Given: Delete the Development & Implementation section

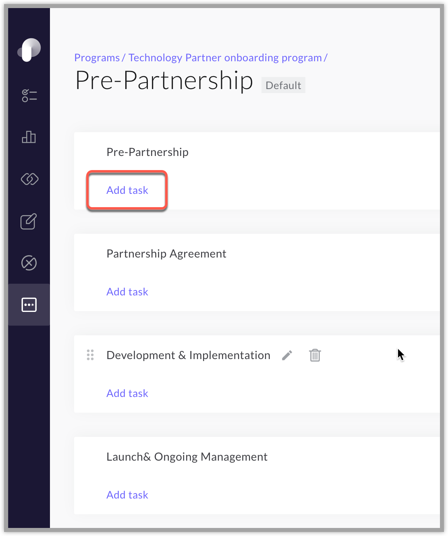Looking at the screenshot, I should [x=315, y=355].
